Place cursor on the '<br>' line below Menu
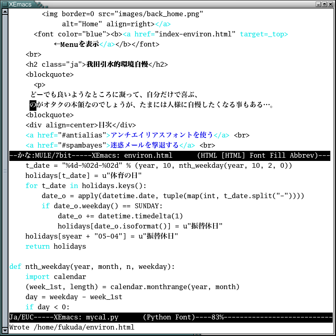336x336 pixels. tap(34, 55)
